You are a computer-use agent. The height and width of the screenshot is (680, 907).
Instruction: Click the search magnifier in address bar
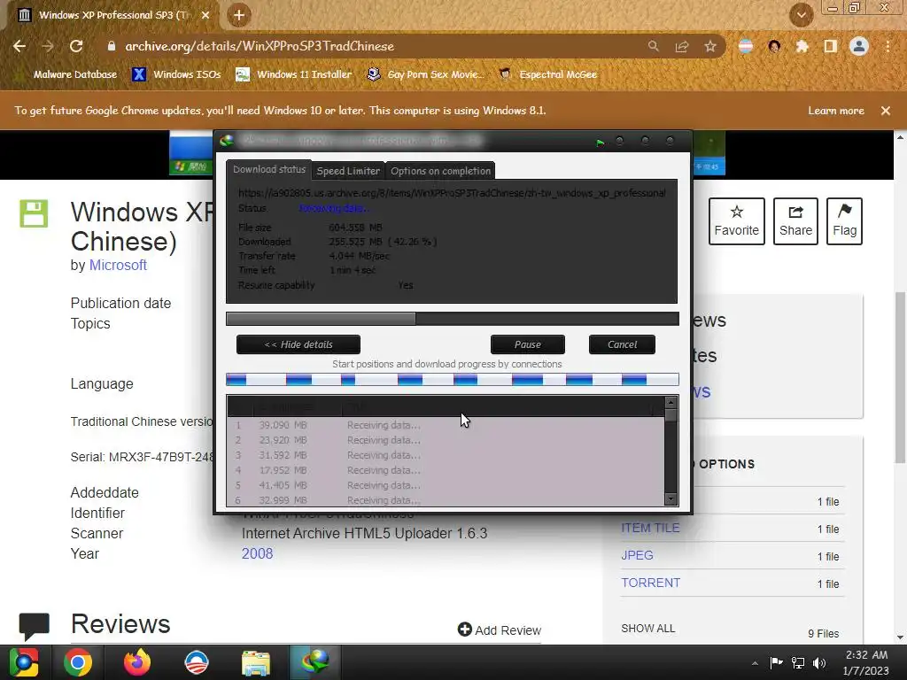point(653,46)
